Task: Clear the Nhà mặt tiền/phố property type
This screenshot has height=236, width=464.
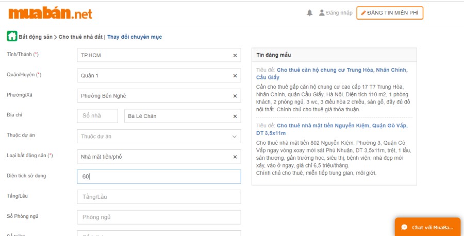Action: (235, 157)
